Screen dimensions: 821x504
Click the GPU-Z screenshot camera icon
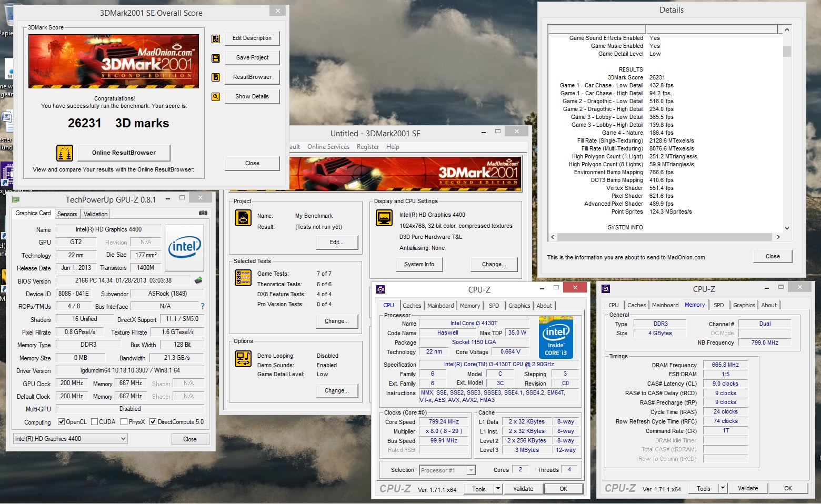point(203,213)
